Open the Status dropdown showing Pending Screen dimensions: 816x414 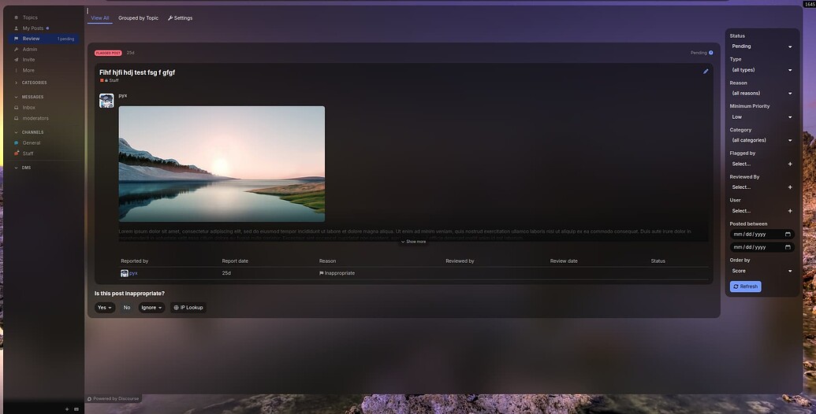(x=762, y=46)
